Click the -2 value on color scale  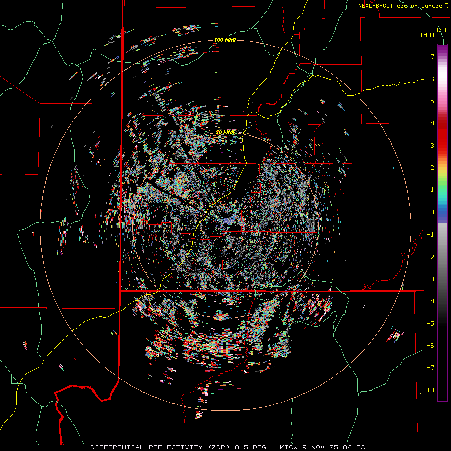430,257
